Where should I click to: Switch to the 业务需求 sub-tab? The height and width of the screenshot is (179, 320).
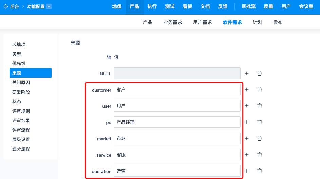click(173, 22)
